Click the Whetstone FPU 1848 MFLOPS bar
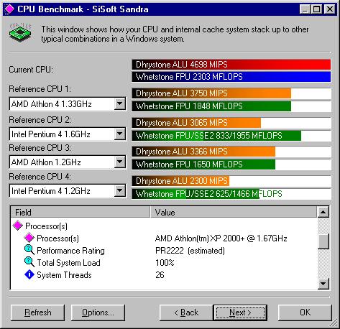This screenshot has height=329, width=340. [231, 106]
